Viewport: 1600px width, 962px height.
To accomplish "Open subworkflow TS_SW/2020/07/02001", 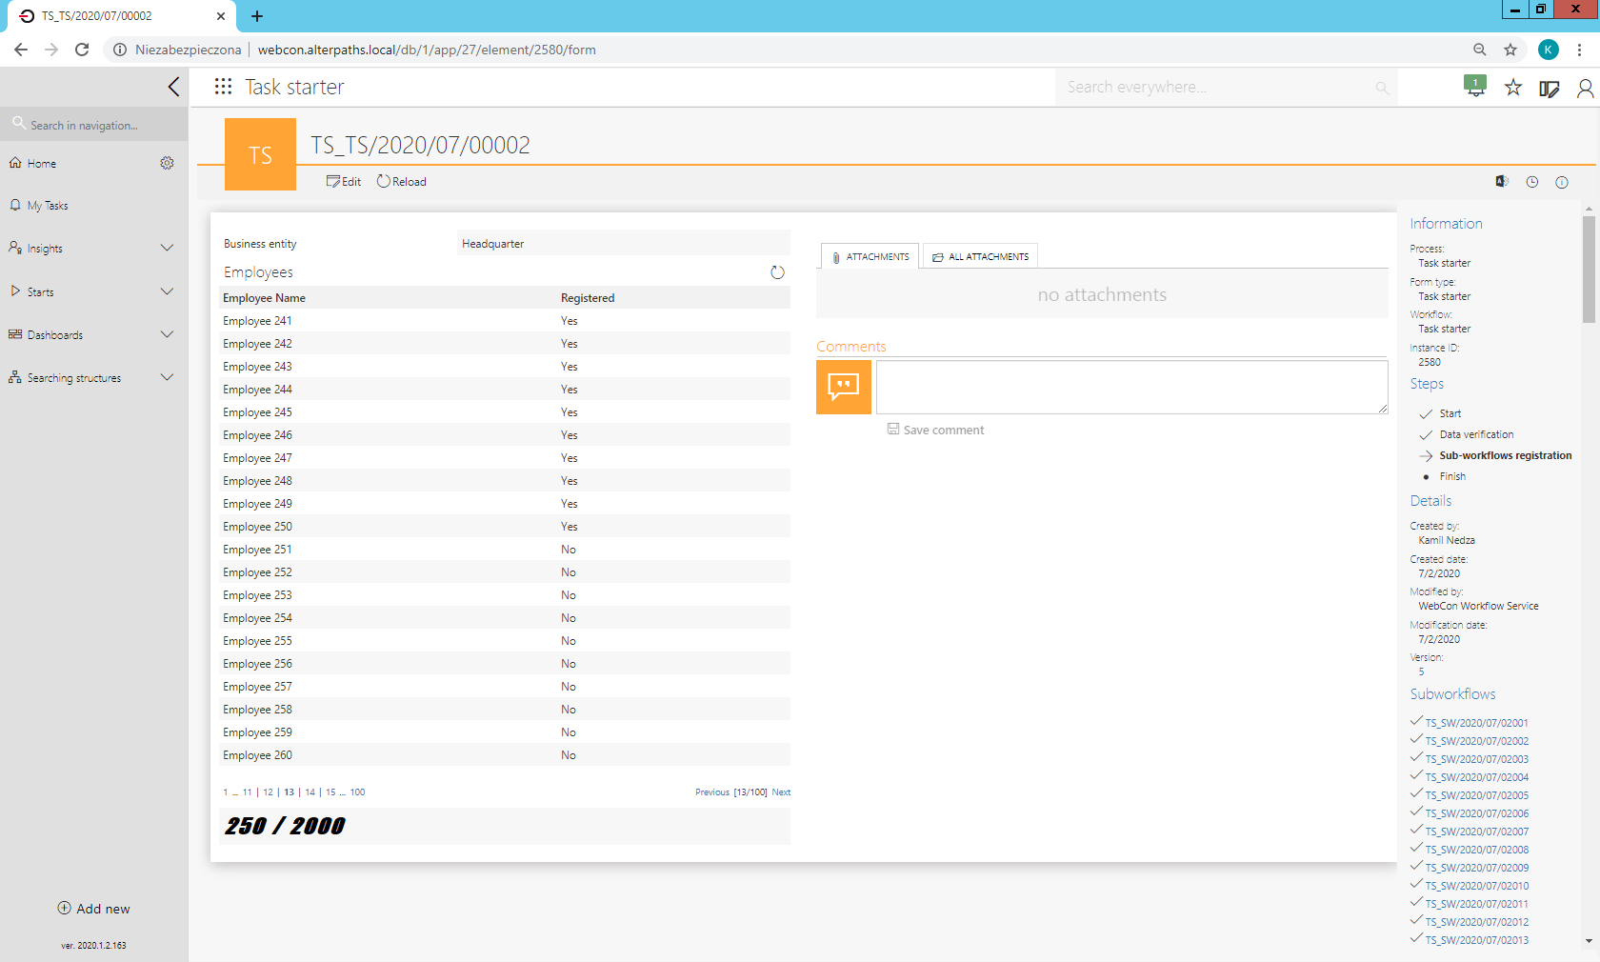I will click(1475, 723).
